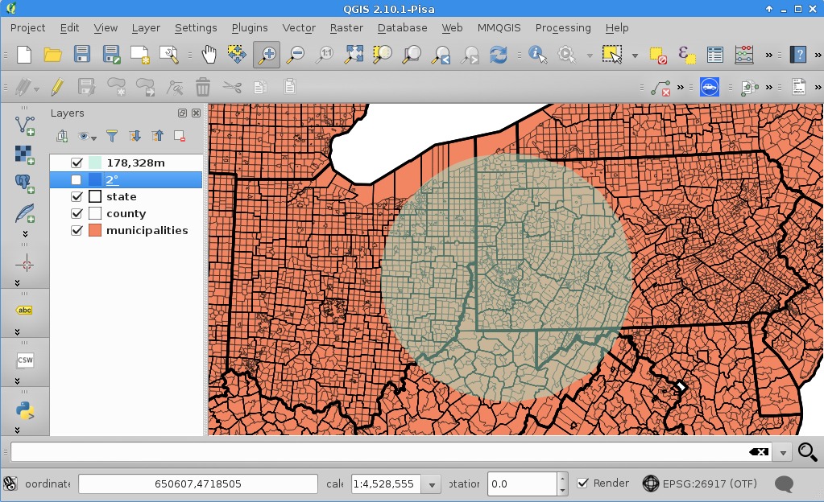Save the project with floppy icon
824x502 pixels.
coord(81,55)
